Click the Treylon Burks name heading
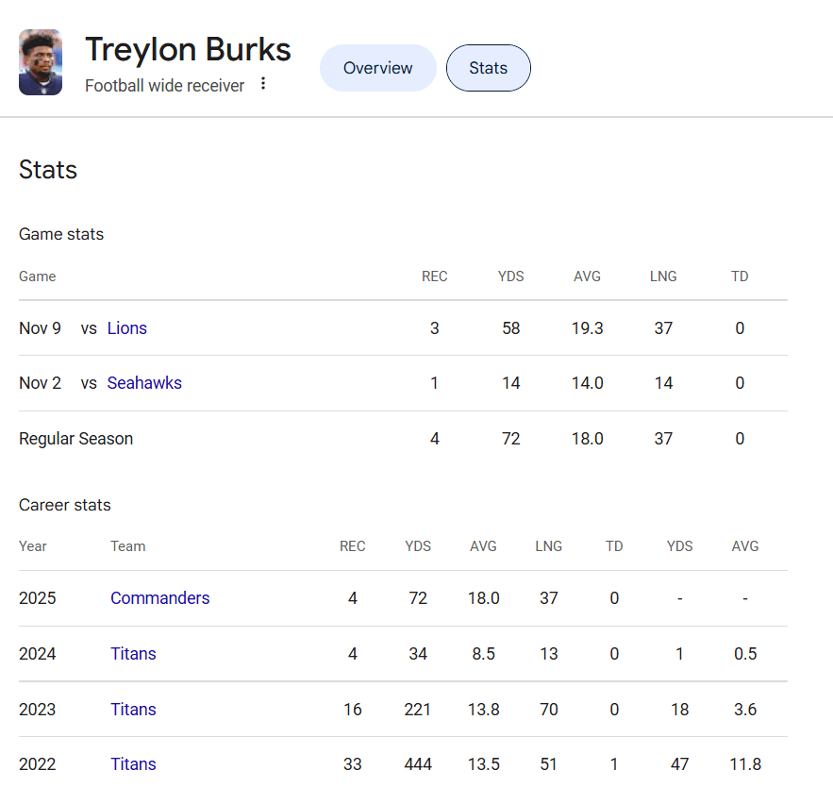Screen dimensions: 833x804 [x=188, y=49]
